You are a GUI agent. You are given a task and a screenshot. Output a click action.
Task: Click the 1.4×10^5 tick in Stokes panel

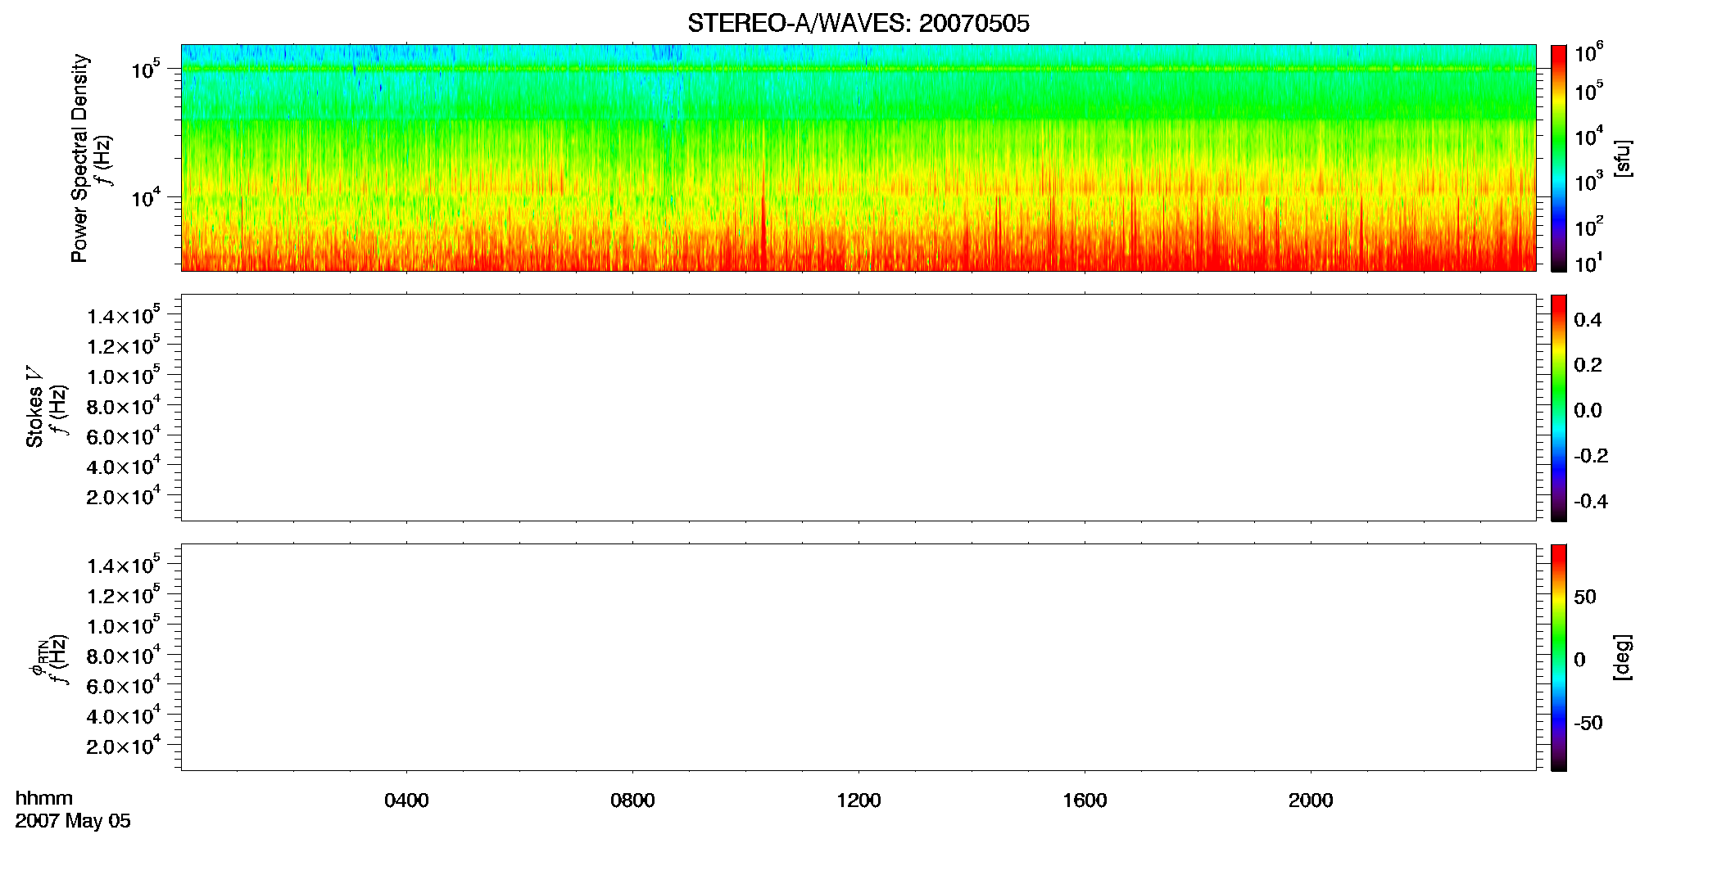tap(124, 316)
